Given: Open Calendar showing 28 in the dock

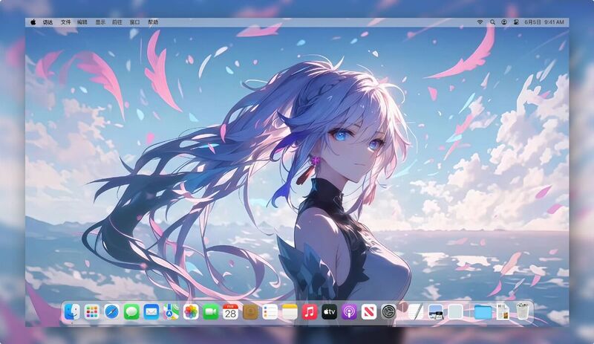Looking at the screenshot, I should tap(230, 312).
